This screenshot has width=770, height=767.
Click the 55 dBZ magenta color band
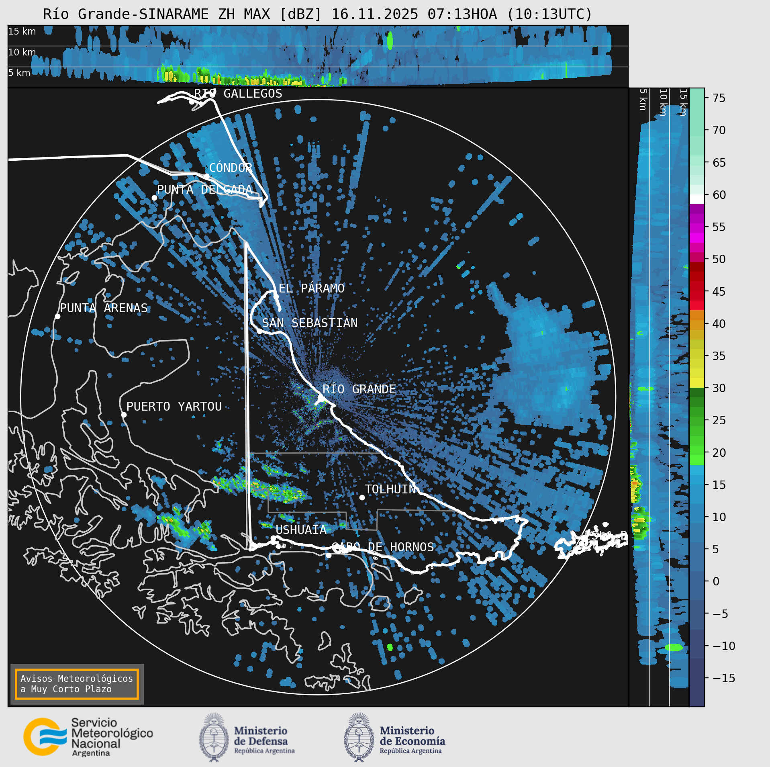click(x=697, y=228)
